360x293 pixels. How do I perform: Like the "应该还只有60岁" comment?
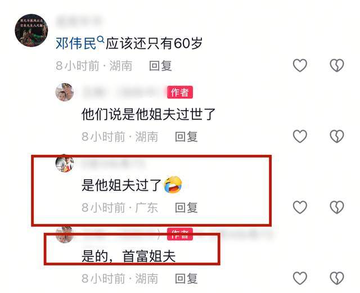pyautogui.click(x=300, y=65)
